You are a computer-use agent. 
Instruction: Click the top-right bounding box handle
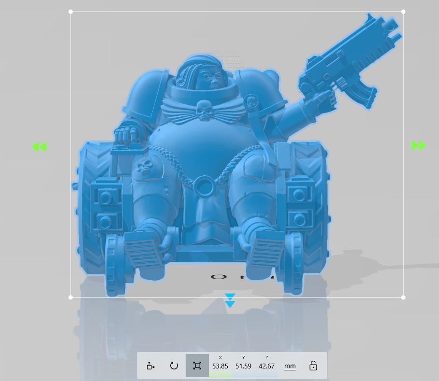click(403, 12)
